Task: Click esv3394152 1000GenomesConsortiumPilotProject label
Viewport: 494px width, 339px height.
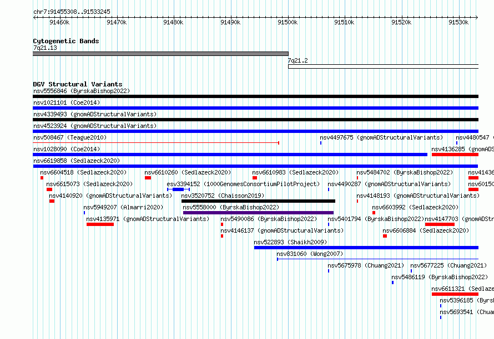Action: 243,184
